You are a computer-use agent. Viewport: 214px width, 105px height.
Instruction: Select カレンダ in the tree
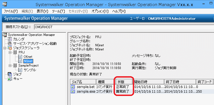click(19, 39)
